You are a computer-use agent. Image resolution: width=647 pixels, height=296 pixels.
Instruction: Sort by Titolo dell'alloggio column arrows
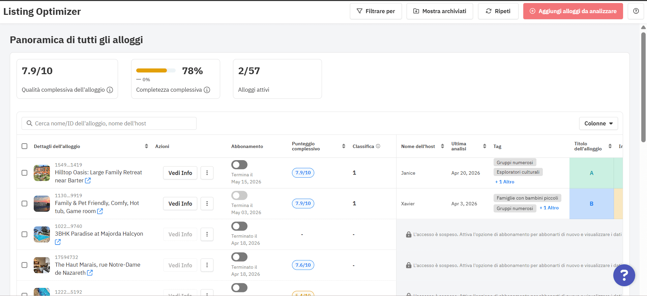click(610, 146)
